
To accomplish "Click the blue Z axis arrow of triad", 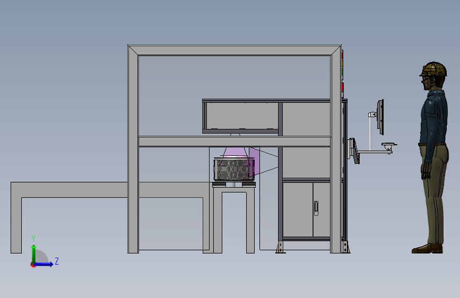I will [x=44, y=264].
